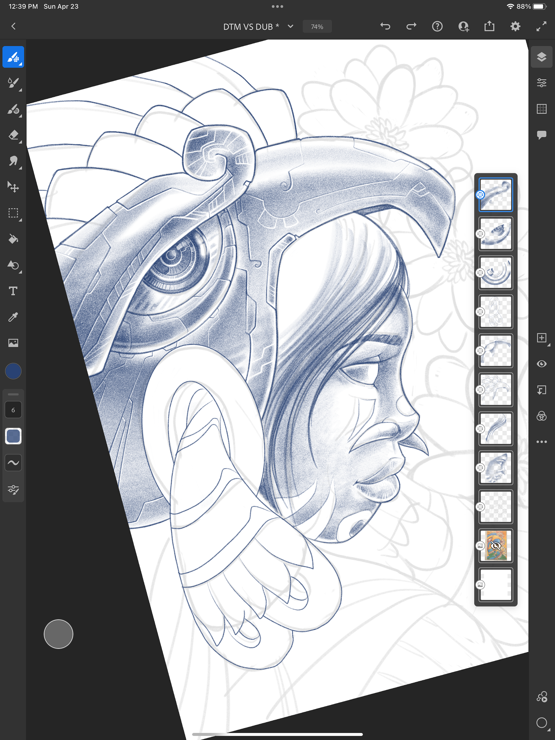Select the Eraser tool
The width and height of the screenshot is (555, 740).
point(13,135)
